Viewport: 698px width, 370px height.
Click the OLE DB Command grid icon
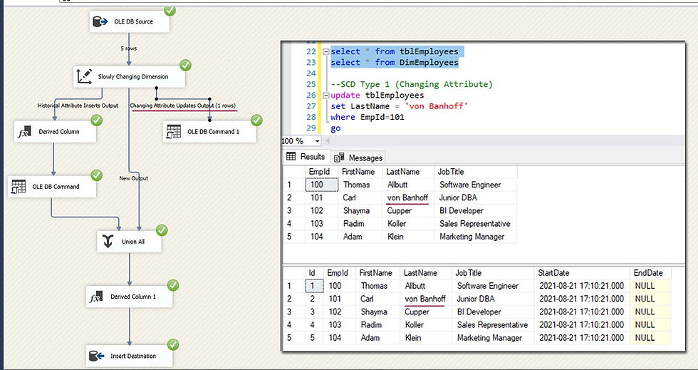click(19, 186)
